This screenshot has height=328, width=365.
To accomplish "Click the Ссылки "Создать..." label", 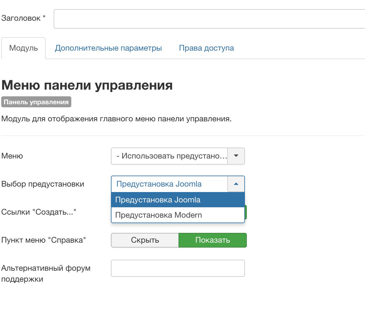I will [39, 212].
